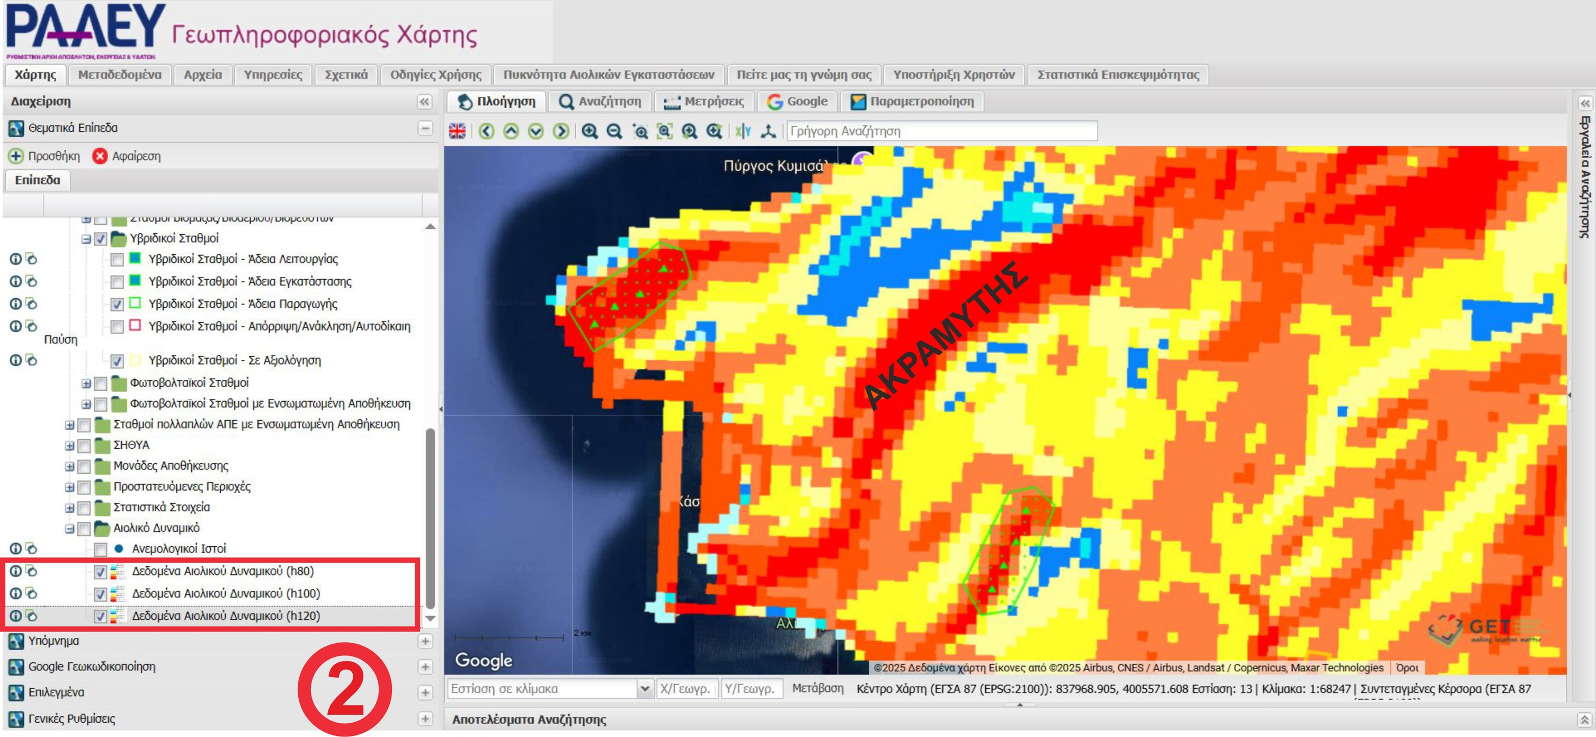Uncheck Δεδομένα Αιολικού Δυναμικού (h120) layer

click(100, 616)
